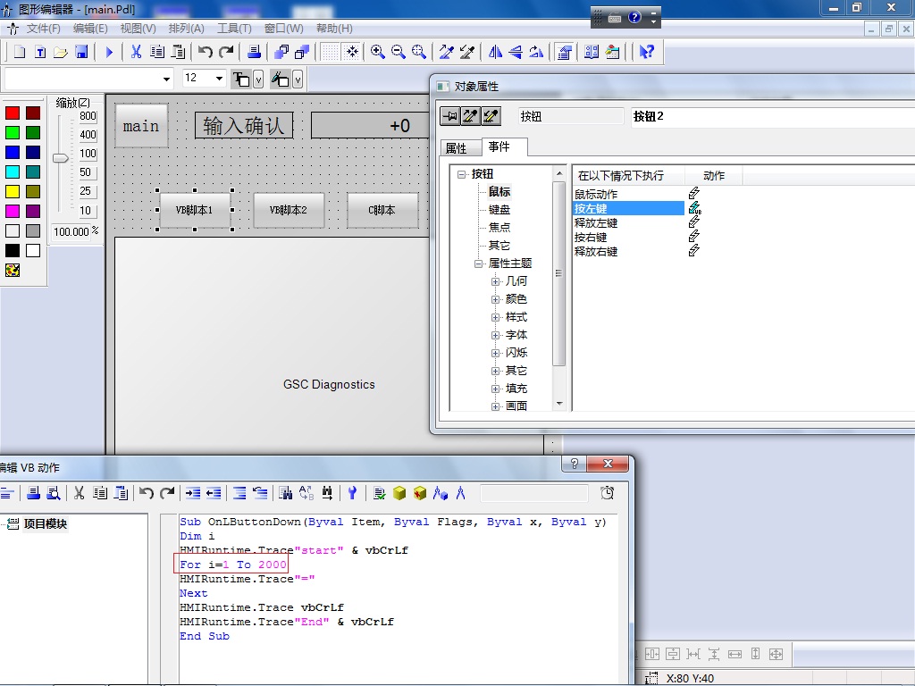The height and width of the screenshot is (686, 915).
Task: Send selected object to background
Action: [302, 53]
